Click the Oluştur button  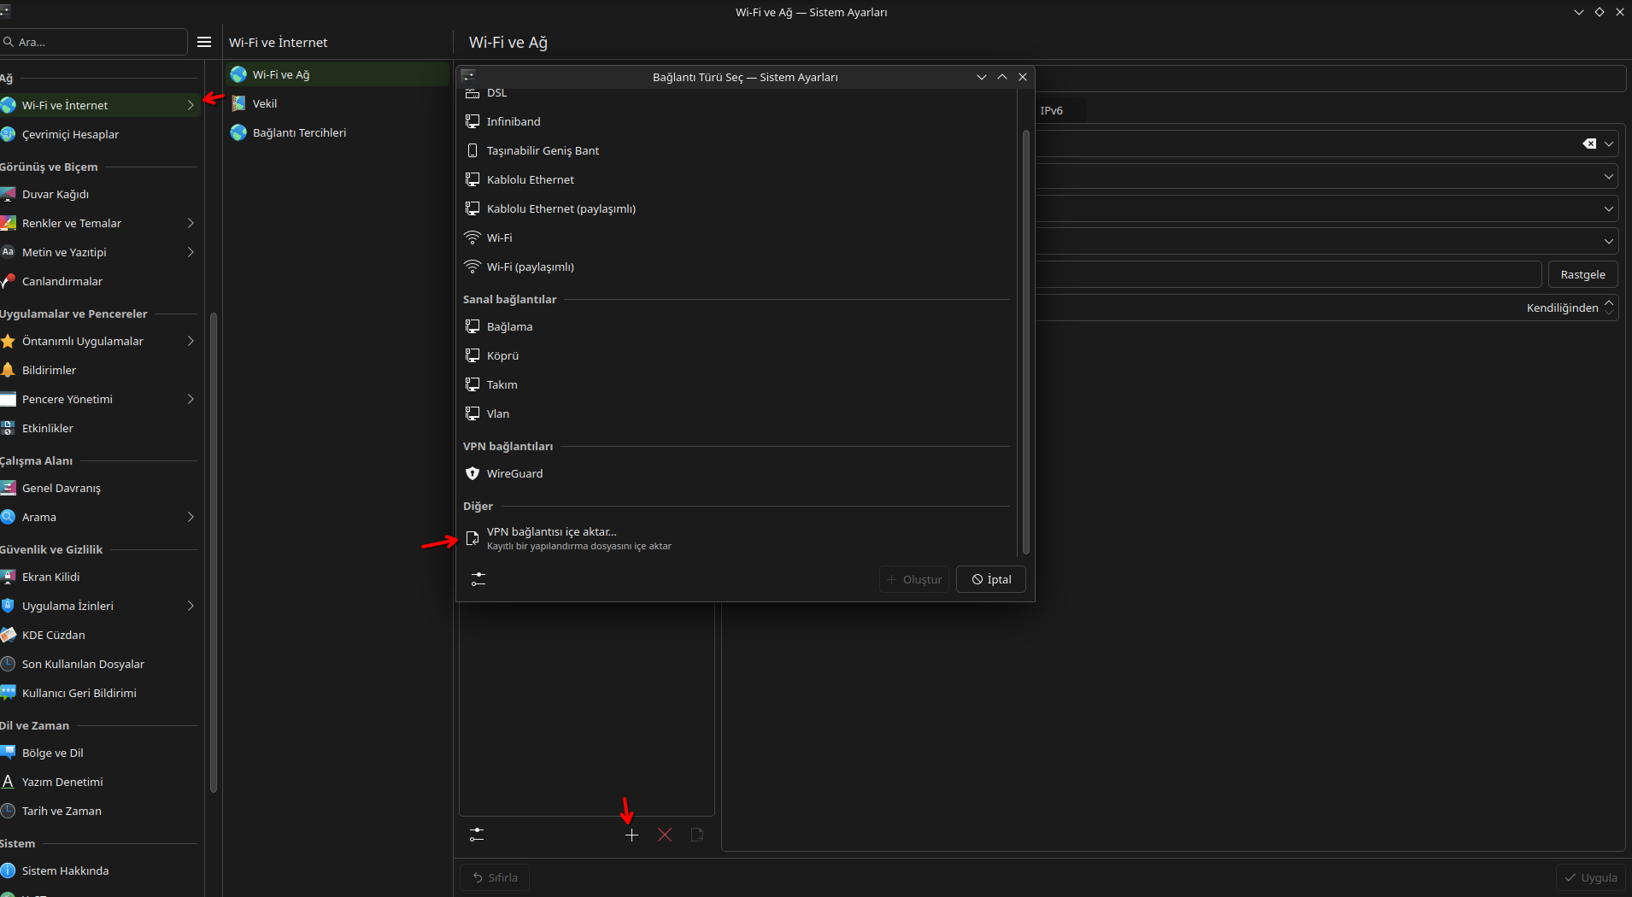pos(914,579)
